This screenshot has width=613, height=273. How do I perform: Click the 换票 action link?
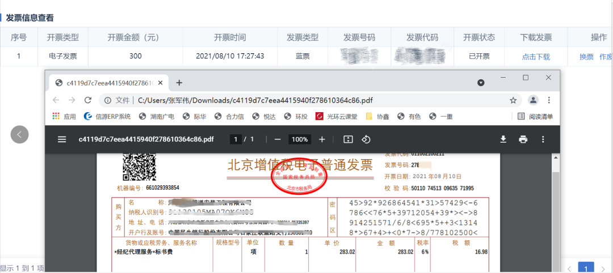point(586,57)
